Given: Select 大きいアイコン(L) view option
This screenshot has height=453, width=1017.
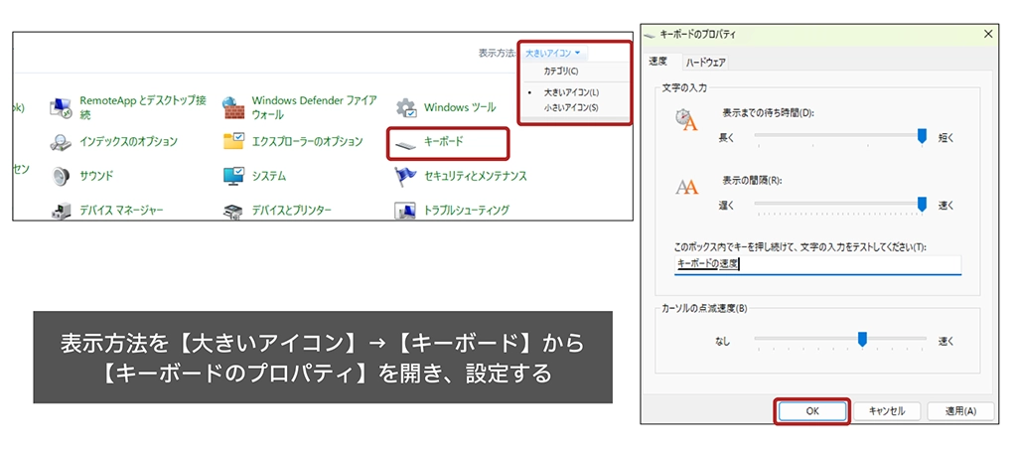Looking at the screenshot, I should [x=571, y=92].
